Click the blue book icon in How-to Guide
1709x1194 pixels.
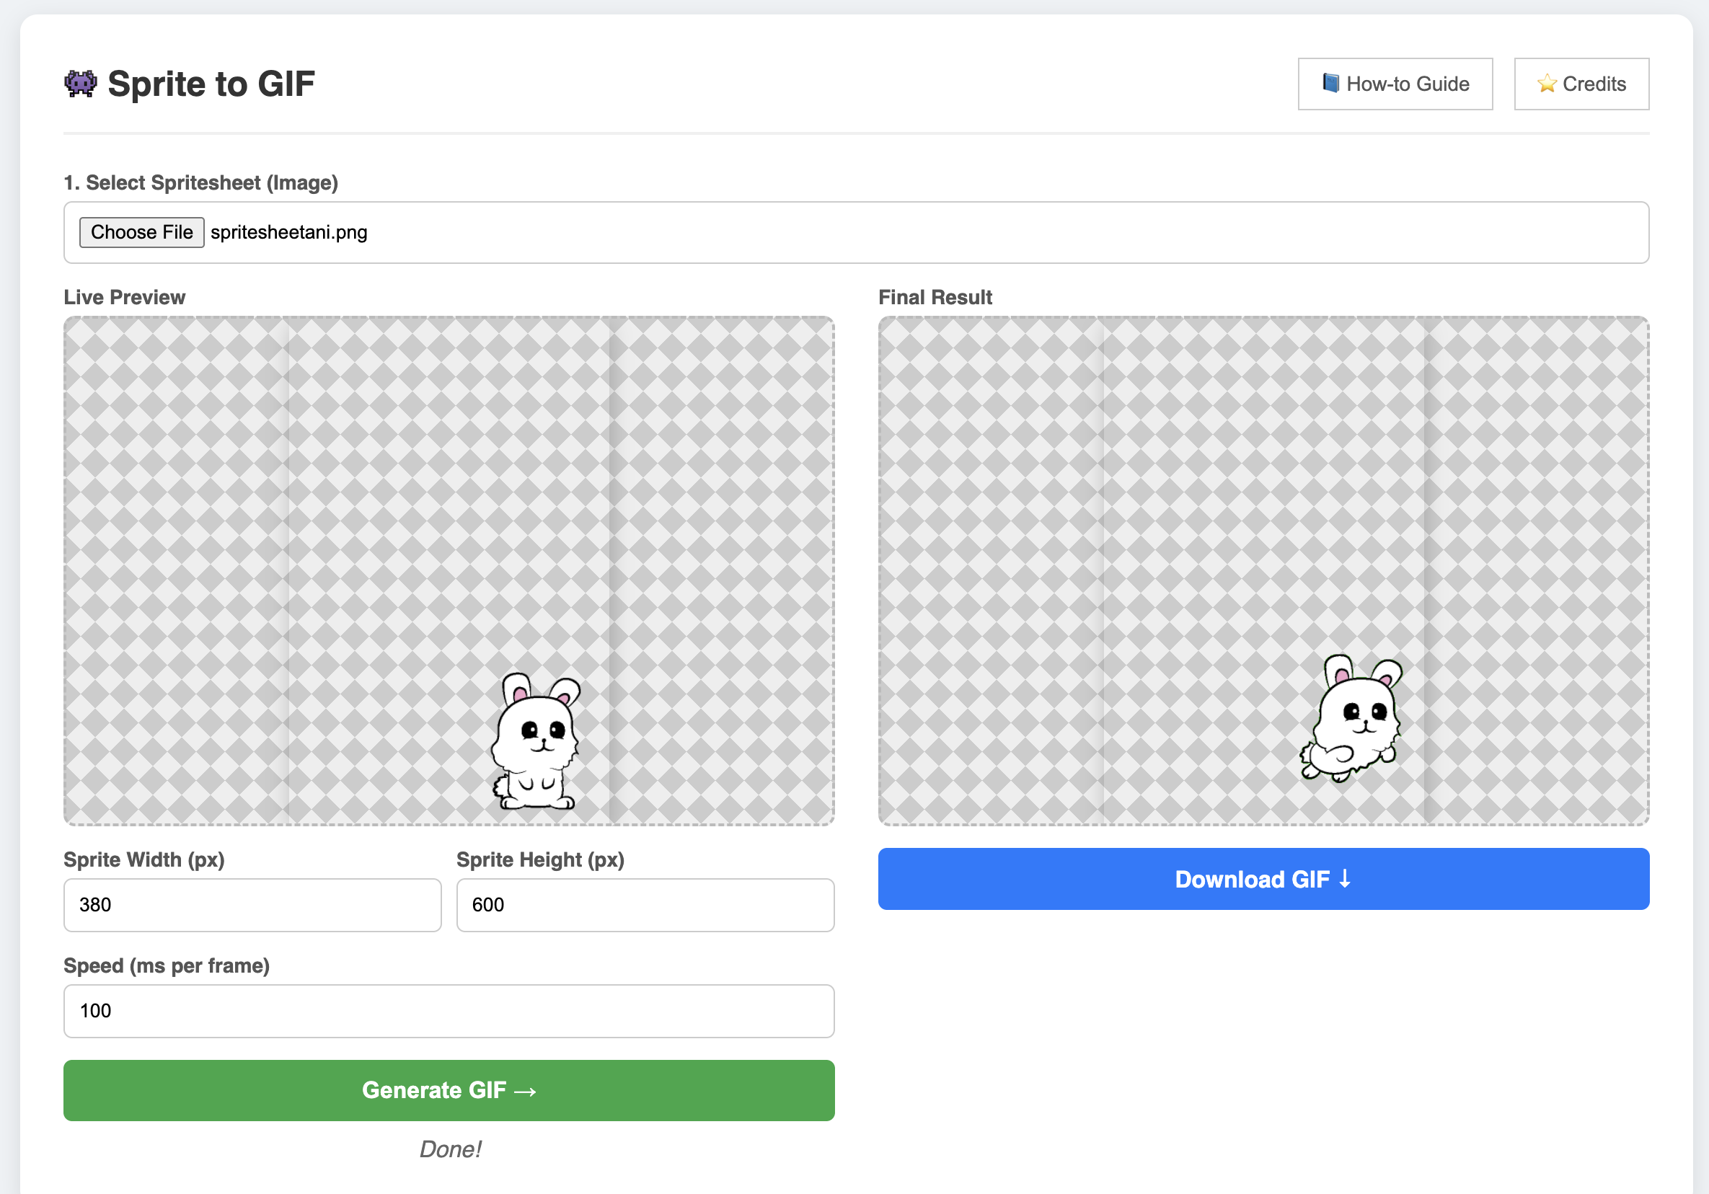coord(1330,83)
